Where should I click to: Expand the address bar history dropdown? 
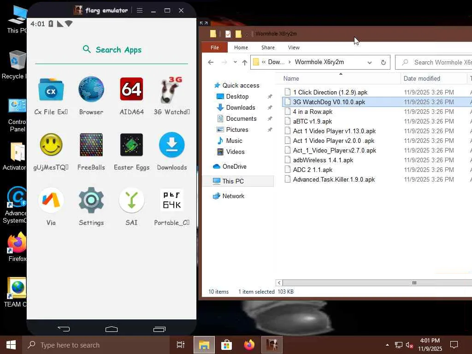(x=369, y=62)
